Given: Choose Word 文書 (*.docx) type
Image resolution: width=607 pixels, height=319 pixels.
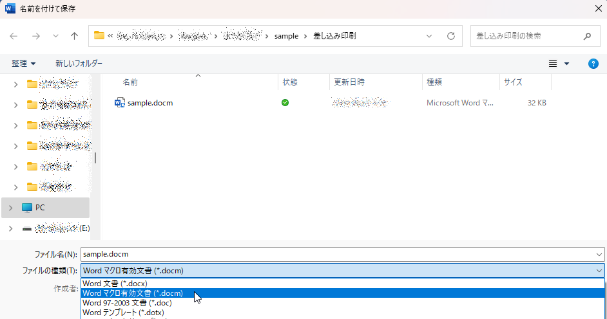Looking at the screenshot, I should click(343, 284).
